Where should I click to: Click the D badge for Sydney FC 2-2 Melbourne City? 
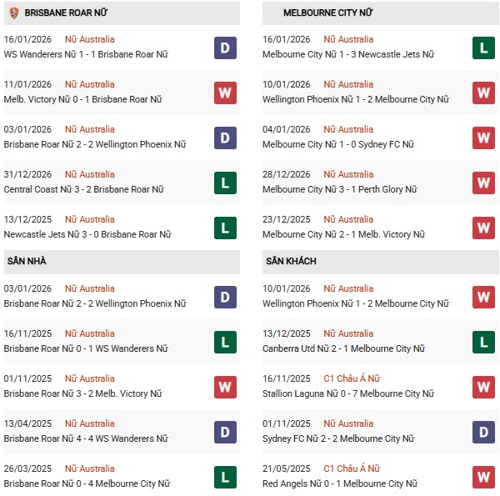[x=484, y=432]
